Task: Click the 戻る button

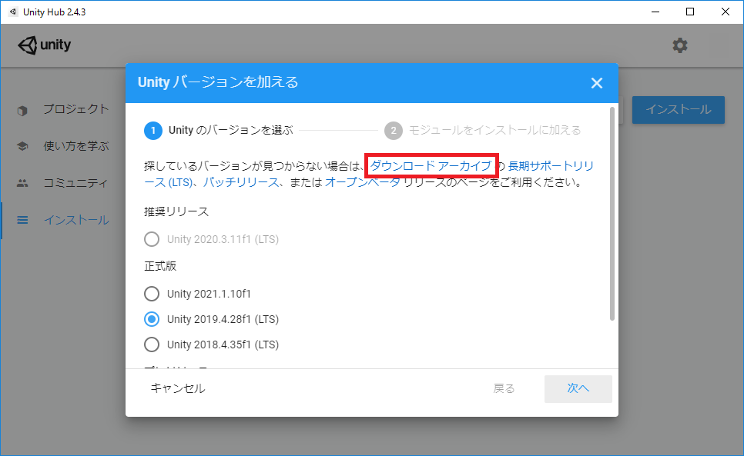Action: [504, 389]
